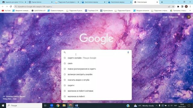Screen dimensions: 193x108
Task: Open the Google apps grid icon
Action: [183, 17]
